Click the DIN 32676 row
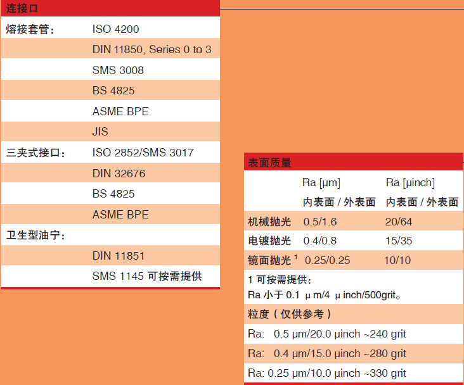The height and width of the screenshot is (385, 464). click(x=119, y=173)
